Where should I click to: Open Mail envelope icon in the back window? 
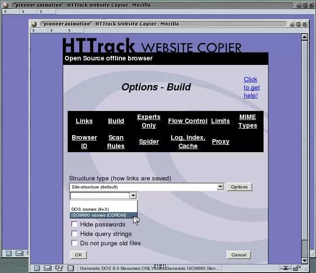pyautogui.click(x=19, y=253)
